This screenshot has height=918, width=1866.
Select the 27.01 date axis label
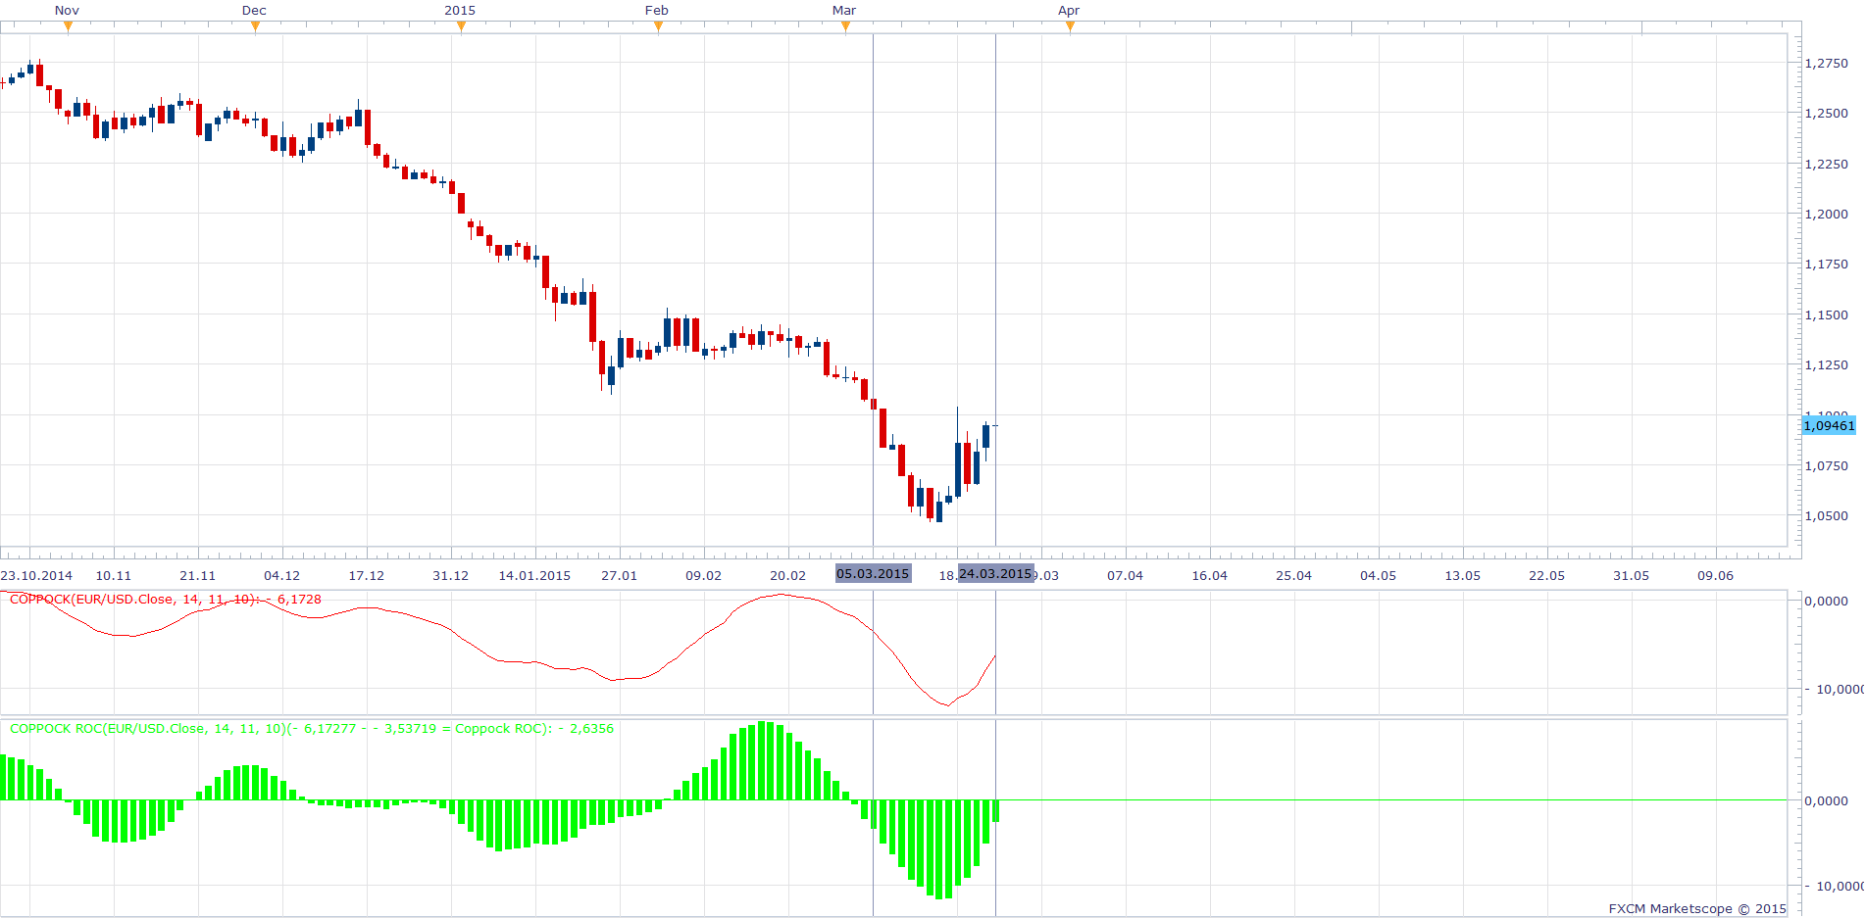[x=620, y=576]
